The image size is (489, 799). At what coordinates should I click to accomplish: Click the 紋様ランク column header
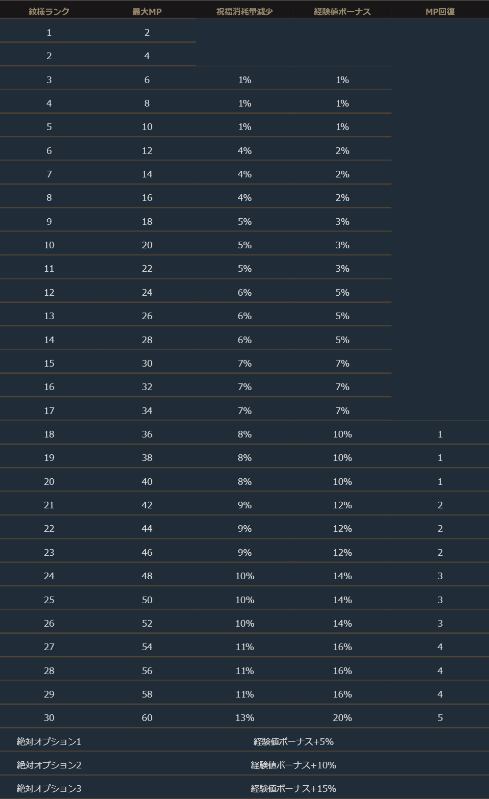[49, 11]
